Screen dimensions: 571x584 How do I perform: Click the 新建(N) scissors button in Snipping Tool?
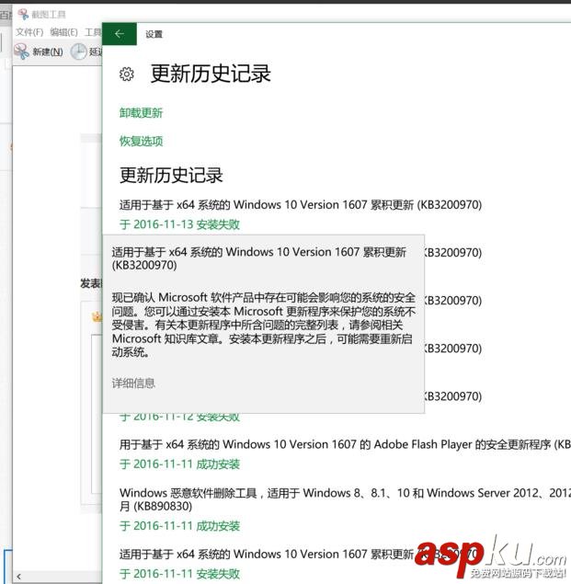pos(39,52)
